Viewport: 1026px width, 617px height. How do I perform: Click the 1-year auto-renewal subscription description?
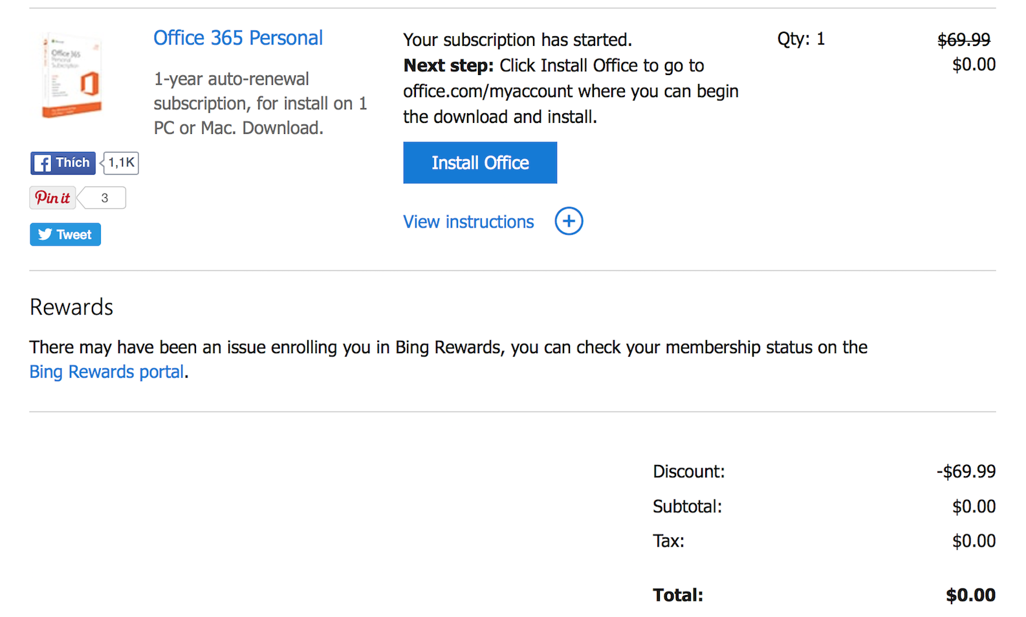coord(260,103)
